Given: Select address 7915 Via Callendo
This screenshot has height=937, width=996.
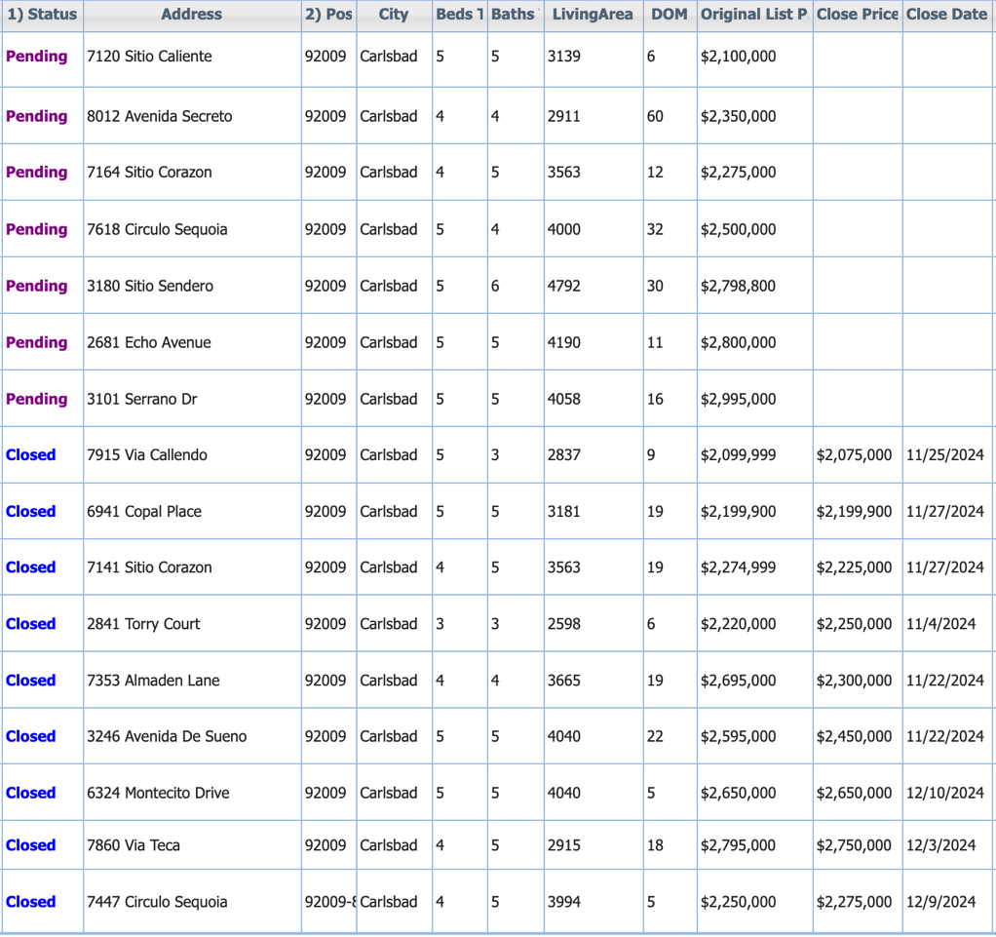Looking at the screenshot, I should (x=147, y=455).
